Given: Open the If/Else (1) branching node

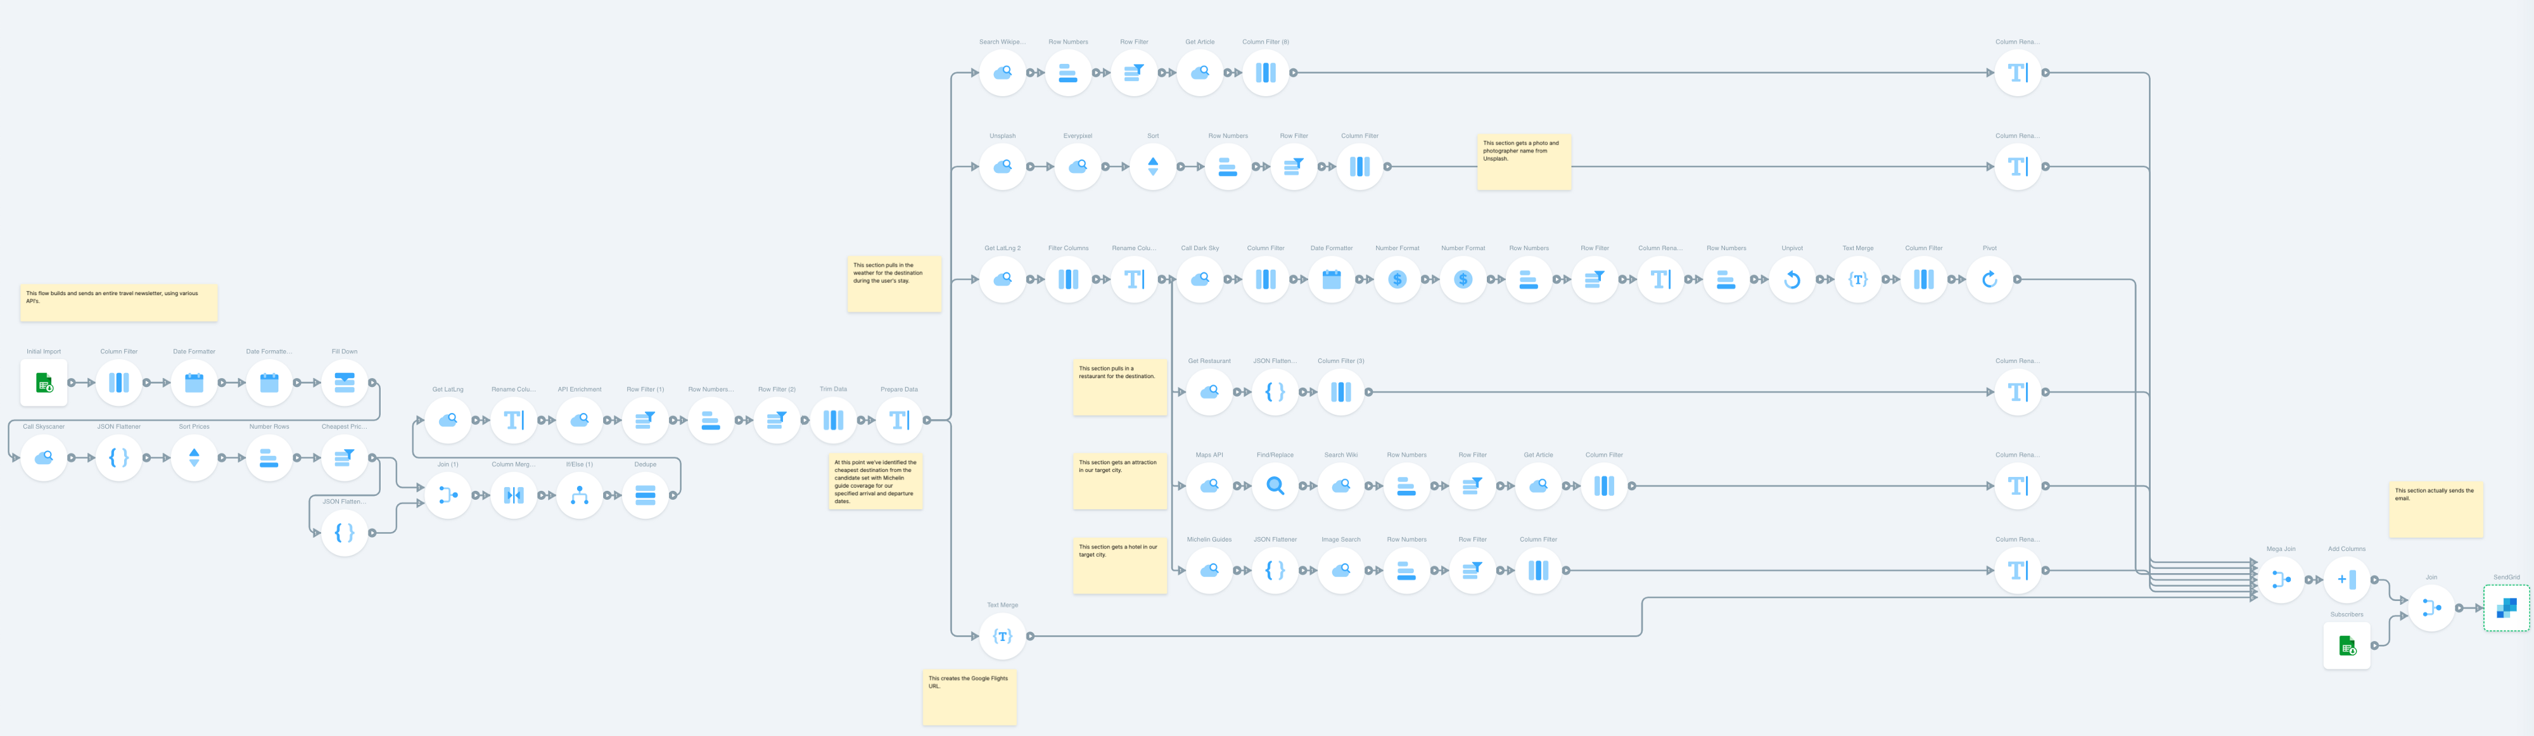Looking at the screenshot, I should pyautogui.click(x=580, y=495).
